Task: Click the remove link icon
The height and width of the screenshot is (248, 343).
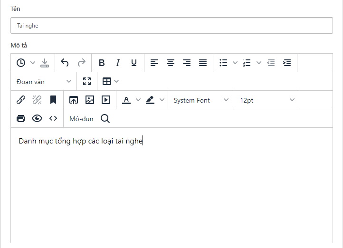Action: (x=37, y=100)
